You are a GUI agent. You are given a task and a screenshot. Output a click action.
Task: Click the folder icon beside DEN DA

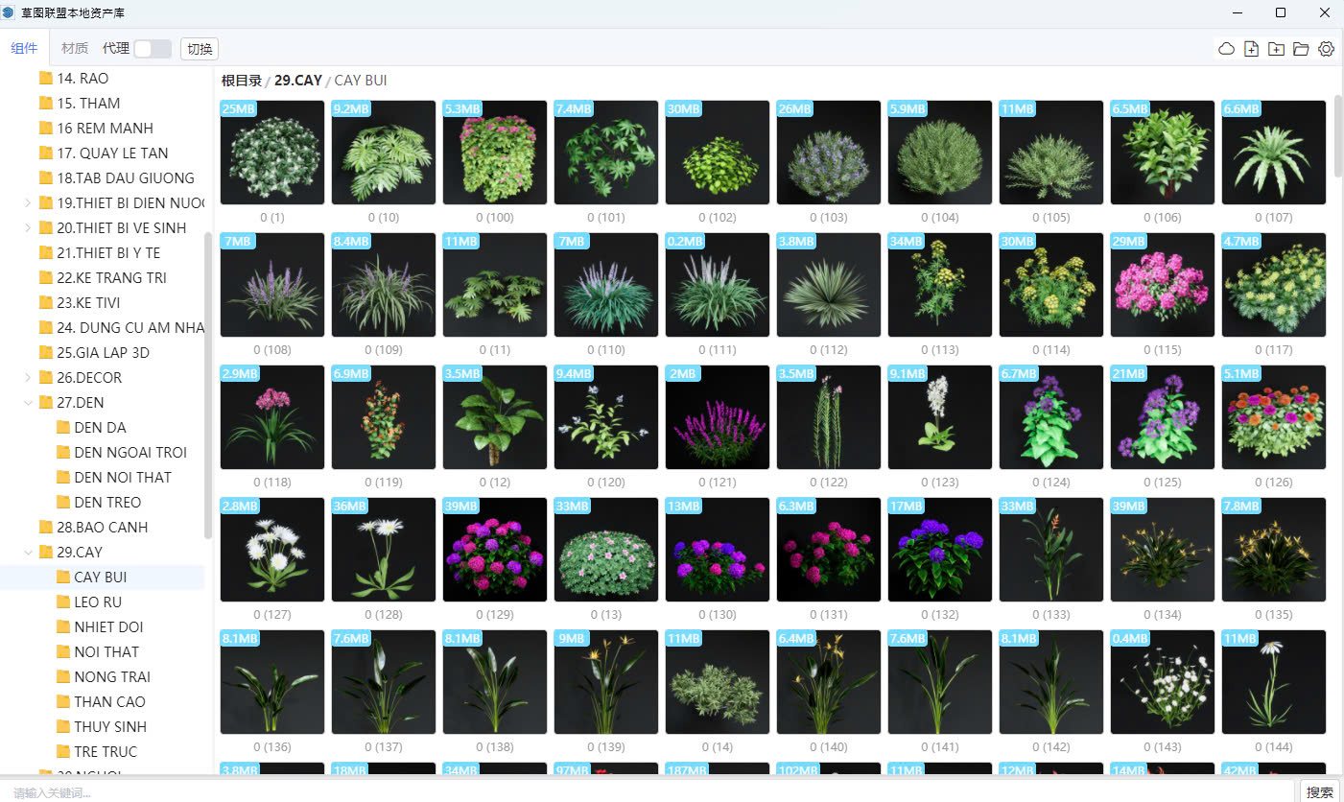coord(62,427)
